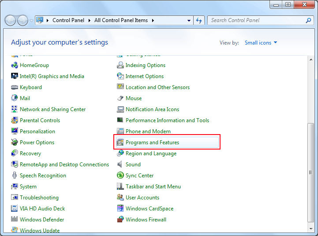Click the Forward navigation button
Image resolution: width=318 pixels, height=236 pixels.
[23, 20]
